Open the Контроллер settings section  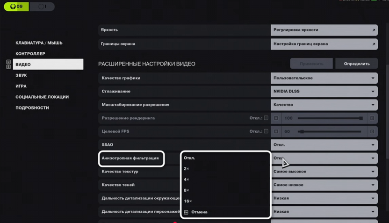click(x=30, y=54)
